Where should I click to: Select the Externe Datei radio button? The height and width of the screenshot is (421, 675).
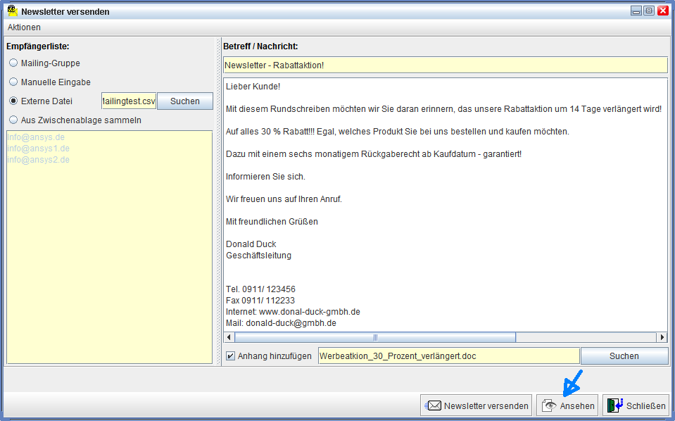(13, 101)
